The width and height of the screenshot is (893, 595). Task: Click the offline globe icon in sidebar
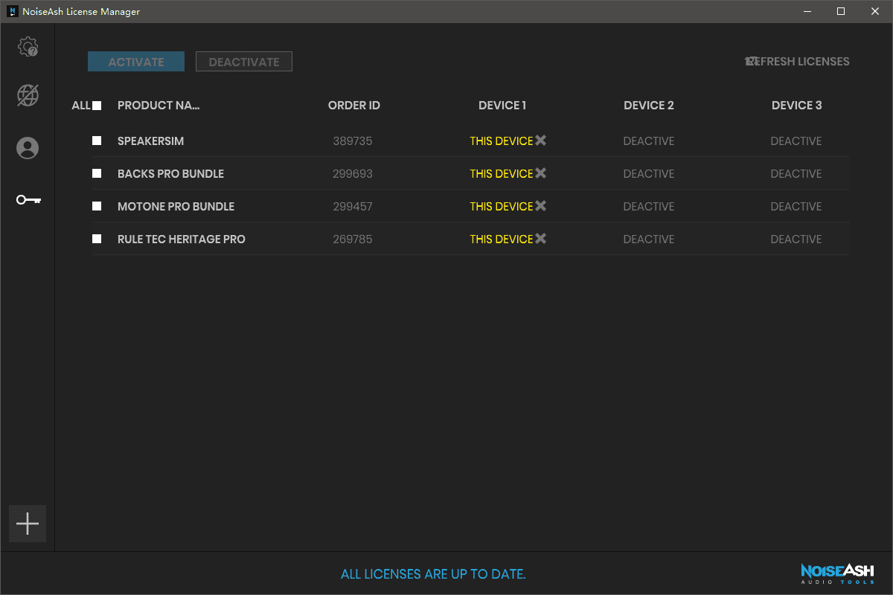coord(28,95)
